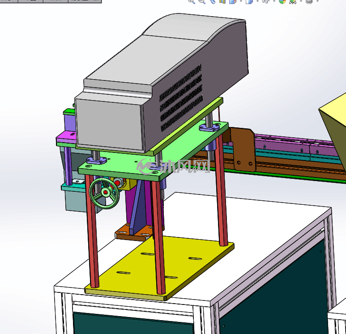The image size is (346, 334).
Task: Click the Edit Appearance color ball icon
Action: click(x=282, y=1)
